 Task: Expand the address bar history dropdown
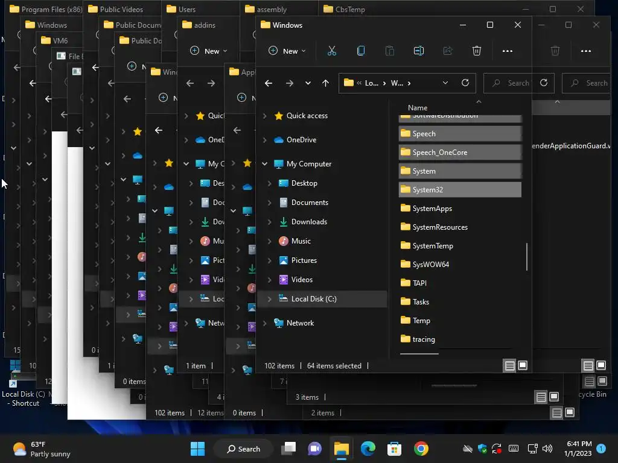tap(445, 83)
